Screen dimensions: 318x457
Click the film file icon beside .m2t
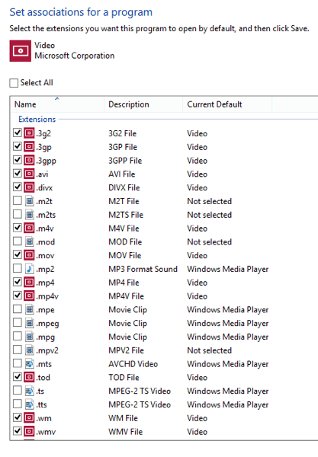[x=29, y=201]
